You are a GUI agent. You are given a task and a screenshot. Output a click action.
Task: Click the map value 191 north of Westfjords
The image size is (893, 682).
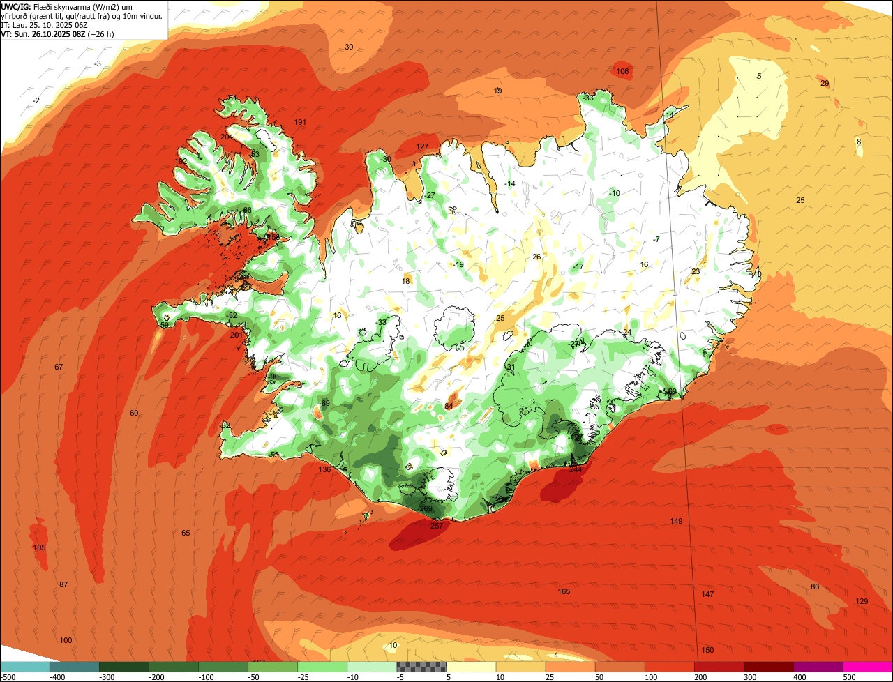coord(300,122)
